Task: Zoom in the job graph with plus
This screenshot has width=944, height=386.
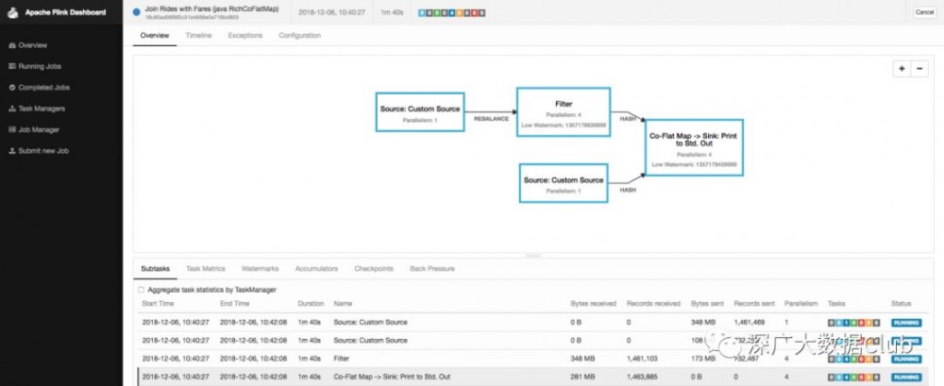Action: click(902, 69)
